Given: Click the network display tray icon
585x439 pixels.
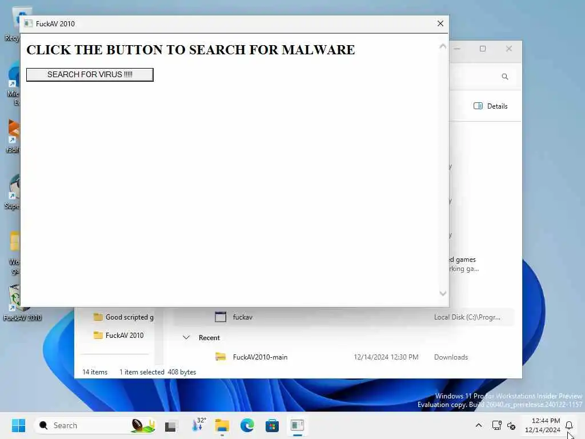Looking at the screenshot, I should tap(496, 425).
